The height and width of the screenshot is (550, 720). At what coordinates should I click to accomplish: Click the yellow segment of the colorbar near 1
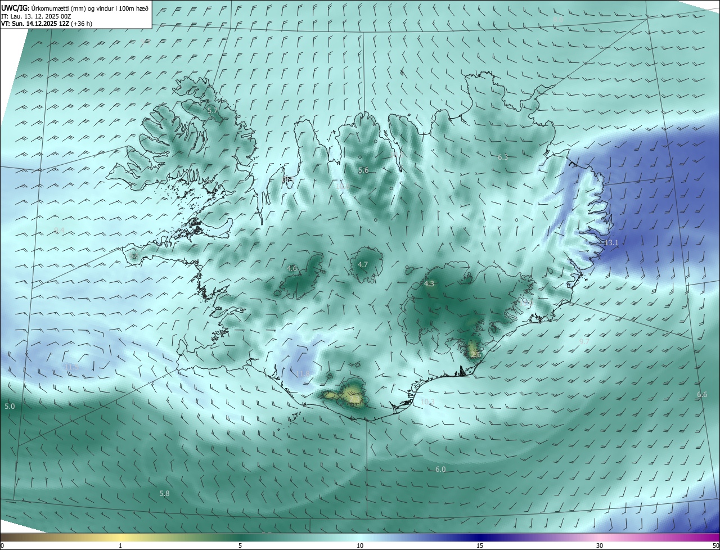[121, 538]
